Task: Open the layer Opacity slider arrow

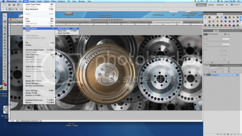Action: (229, 68)
